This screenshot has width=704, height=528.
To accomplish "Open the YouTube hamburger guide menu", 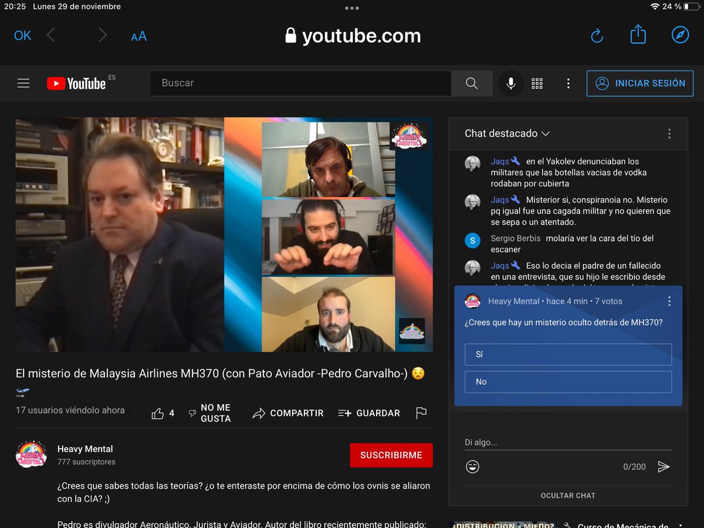I will 23,83.
